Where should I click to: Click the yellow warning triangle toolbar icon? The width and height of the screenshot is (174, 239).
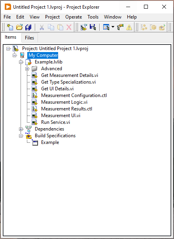[129, 28]
